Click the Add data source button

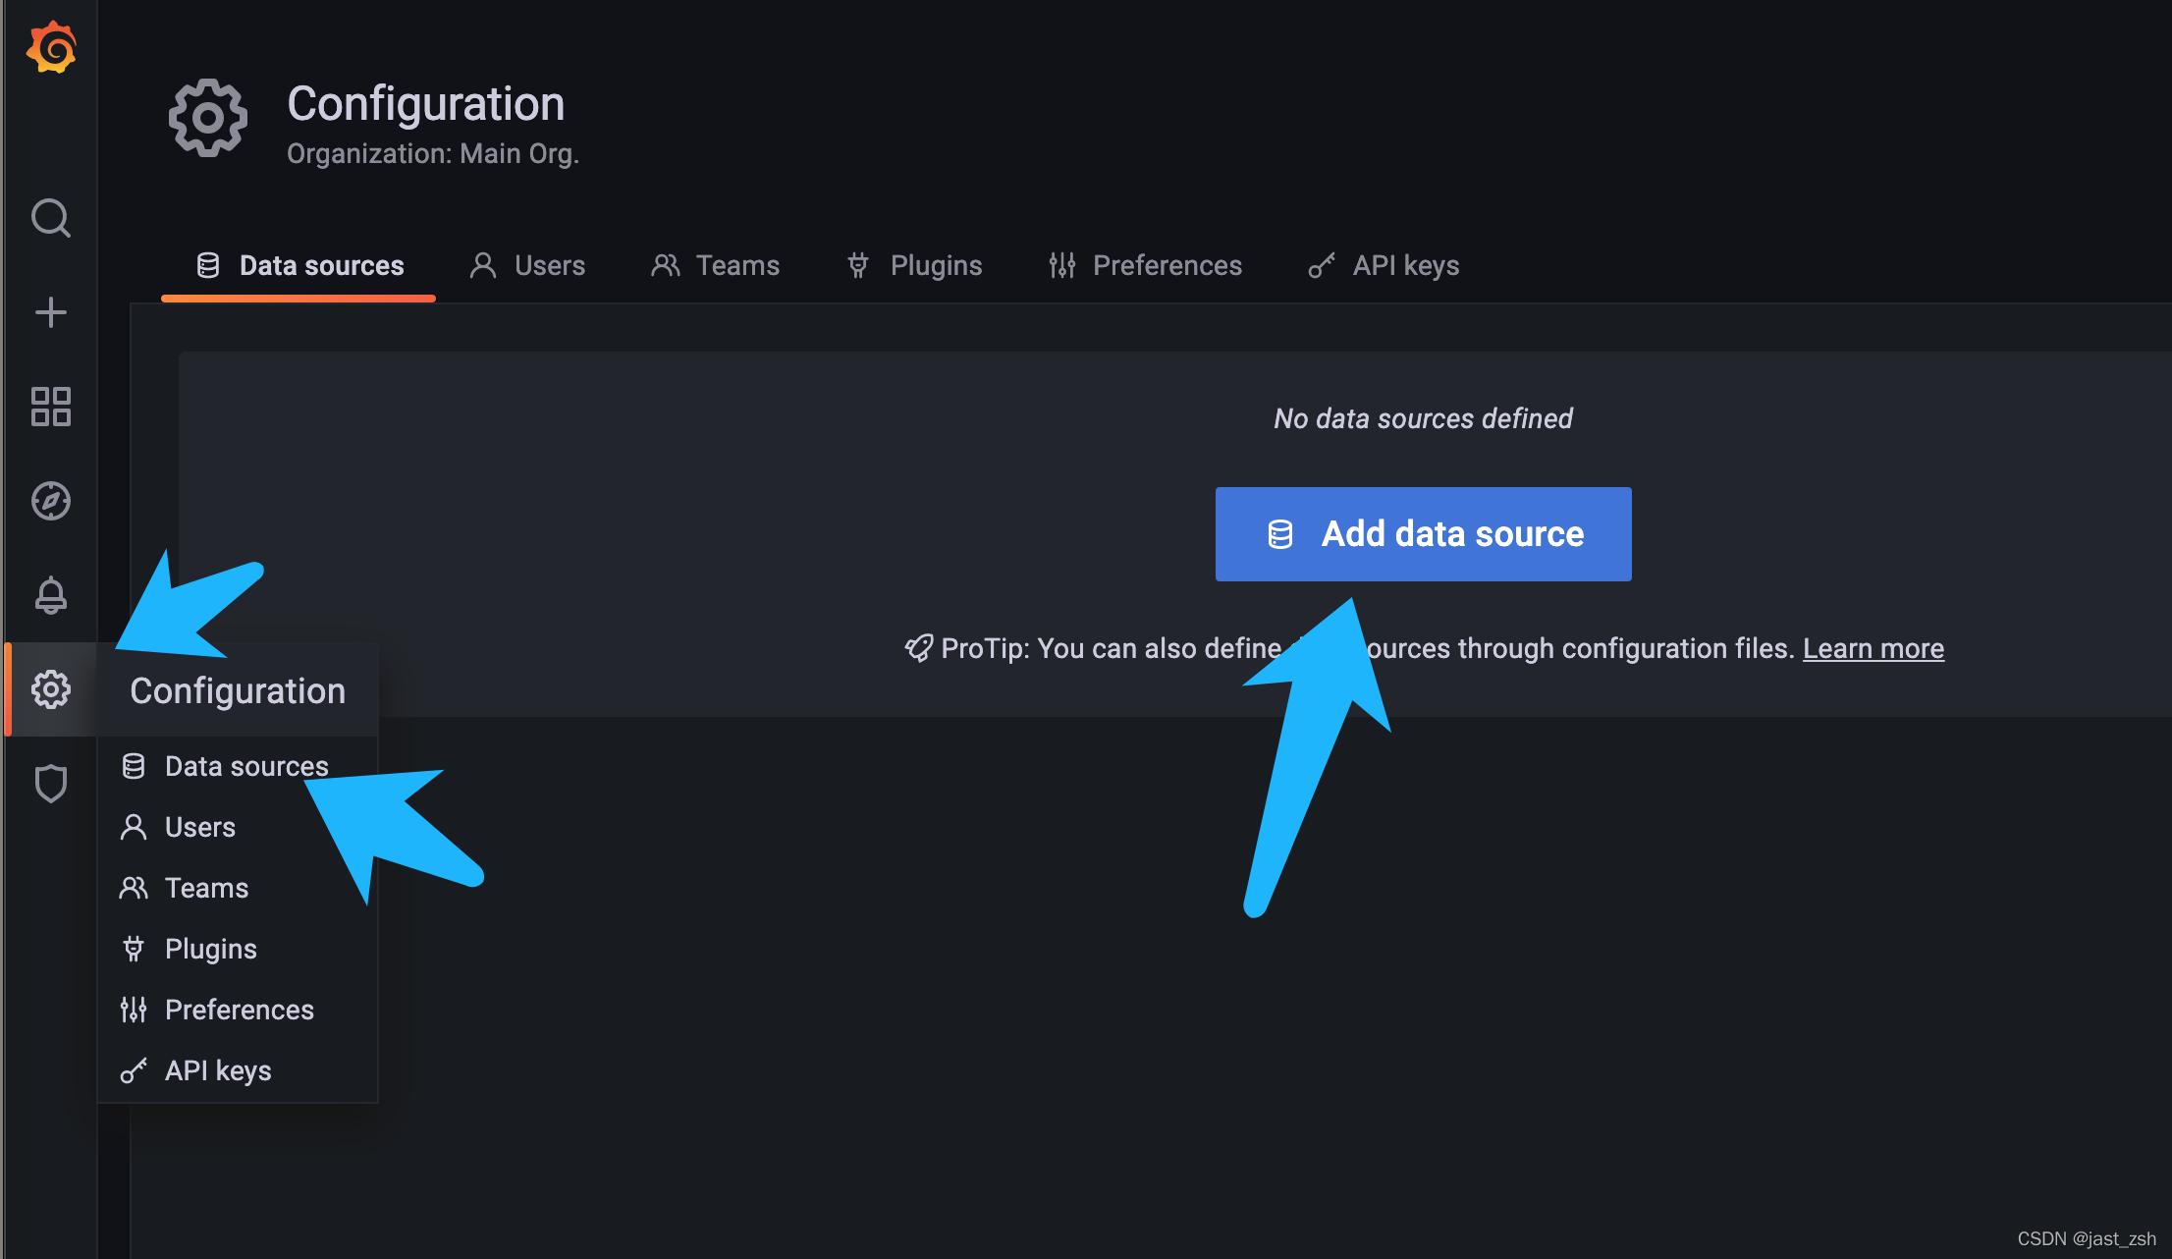coord(1423,534)
